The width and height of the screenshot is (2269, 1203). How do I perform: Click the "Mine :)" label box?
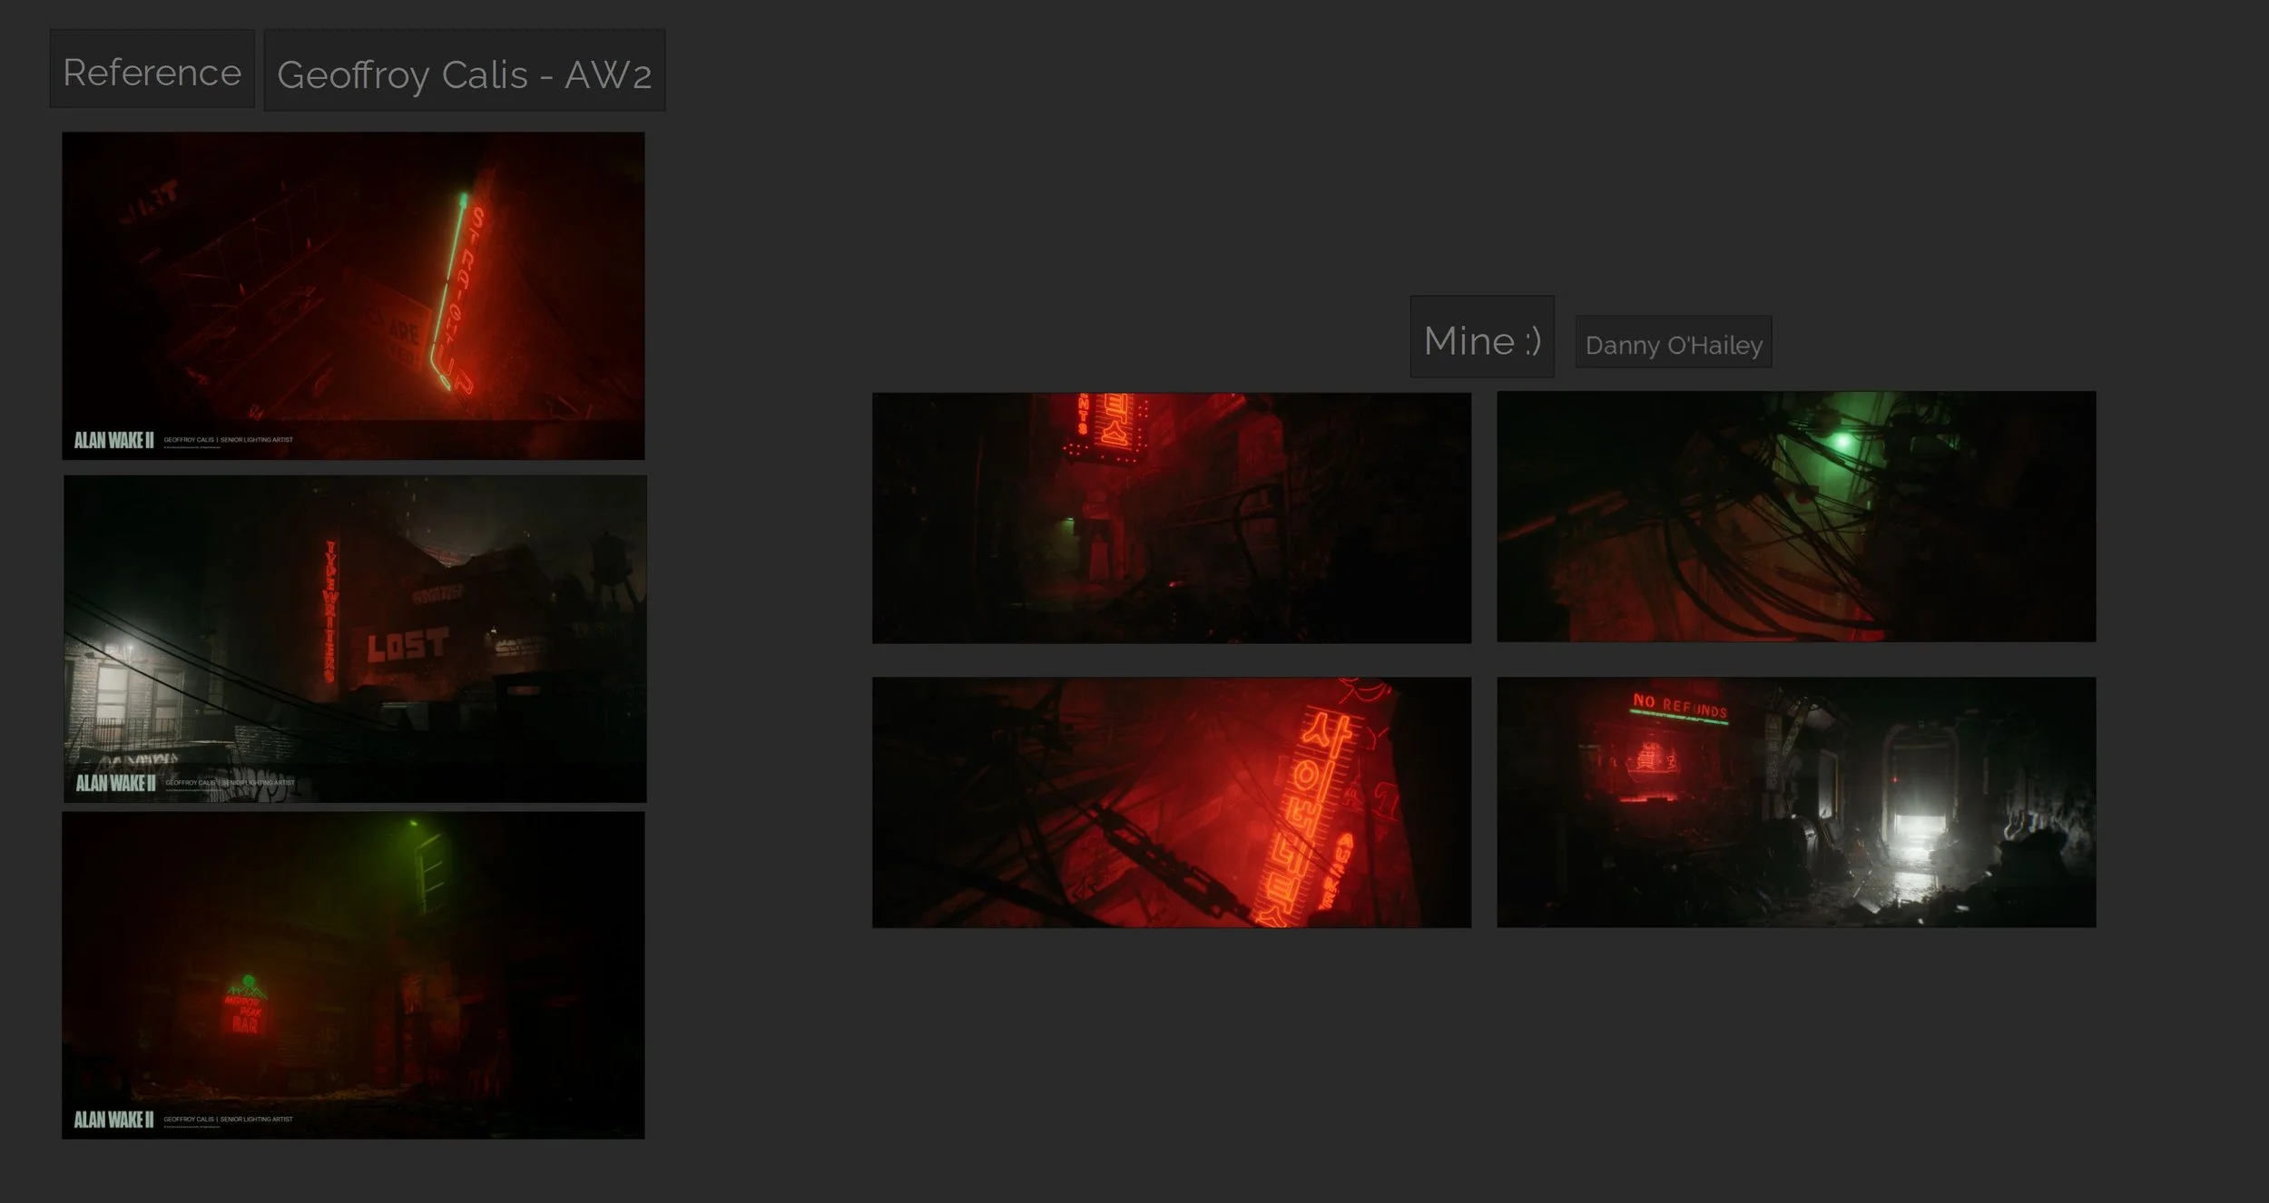click(1482, 337)
